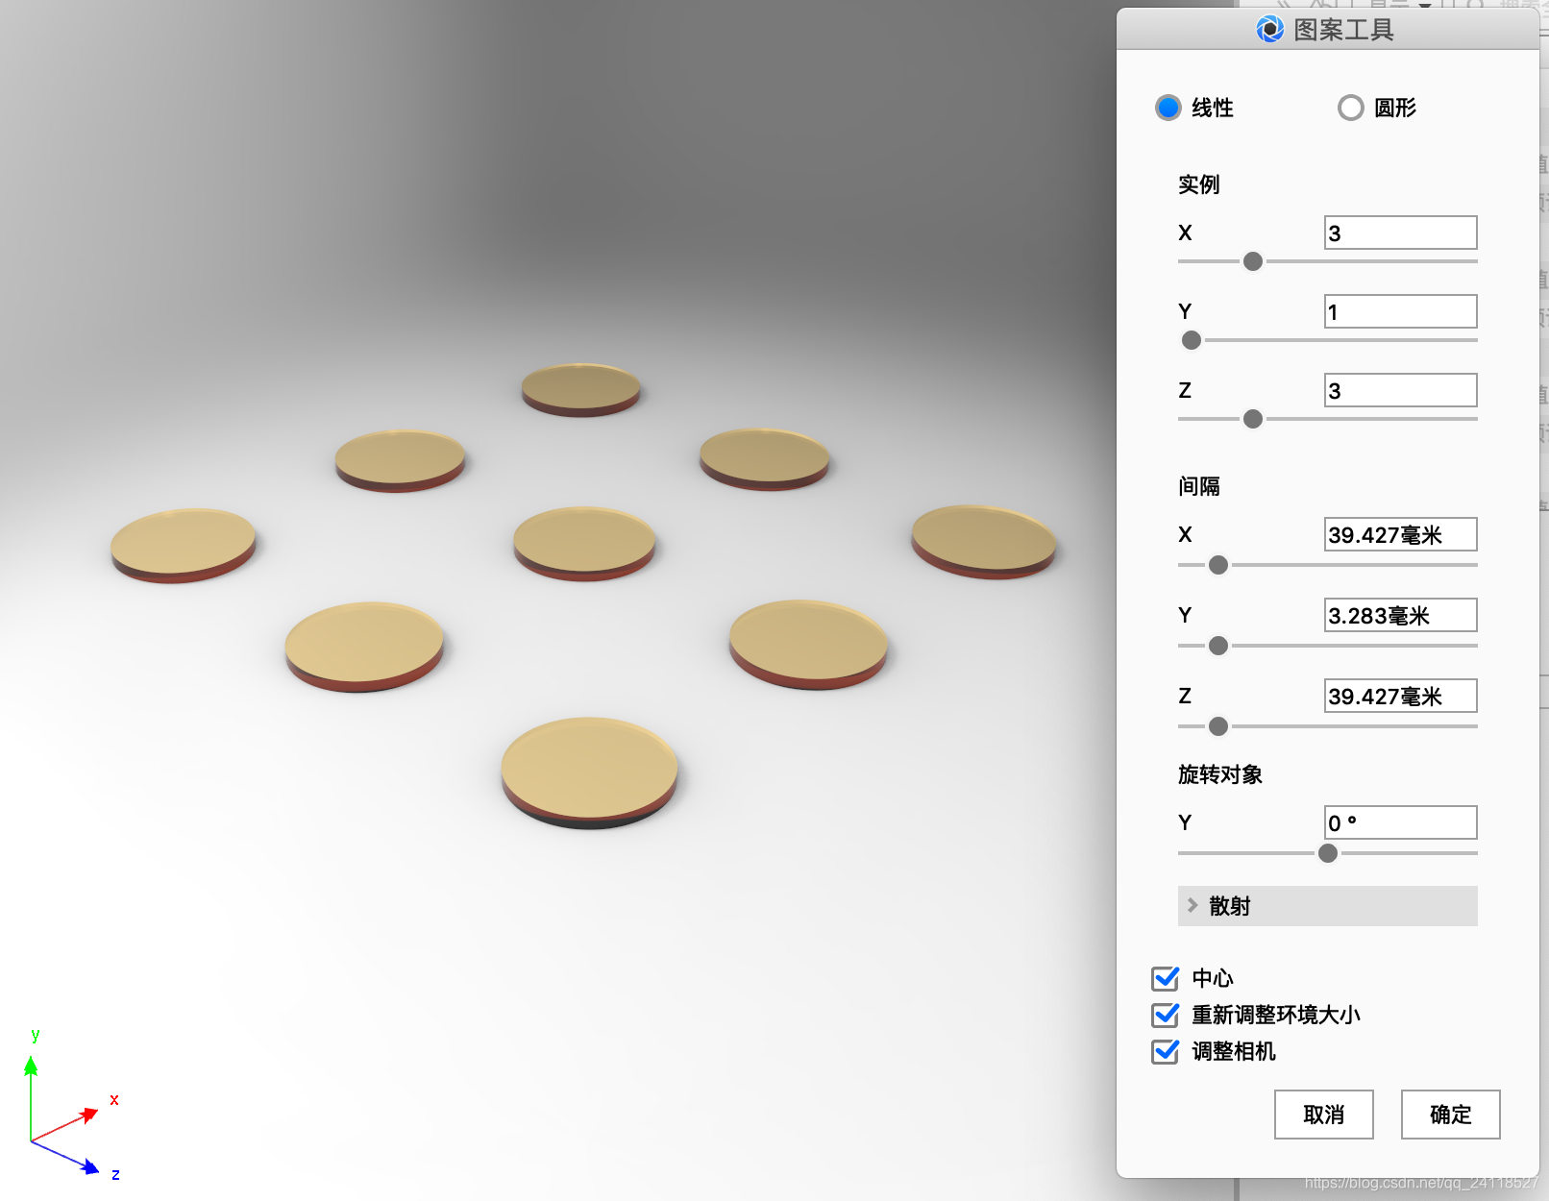The image size is (1549, 1201).
Task: Click the center disc in the viewport
Action: (584, 544)
